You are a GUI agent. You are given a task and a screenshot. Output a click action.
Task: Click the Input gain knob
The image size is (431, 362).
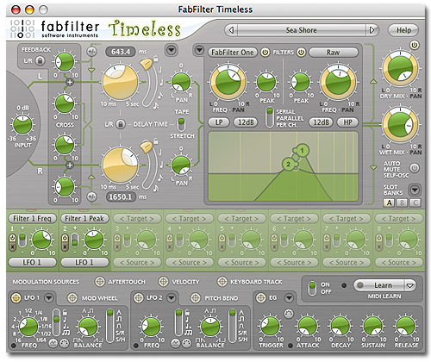coord(22,125)
